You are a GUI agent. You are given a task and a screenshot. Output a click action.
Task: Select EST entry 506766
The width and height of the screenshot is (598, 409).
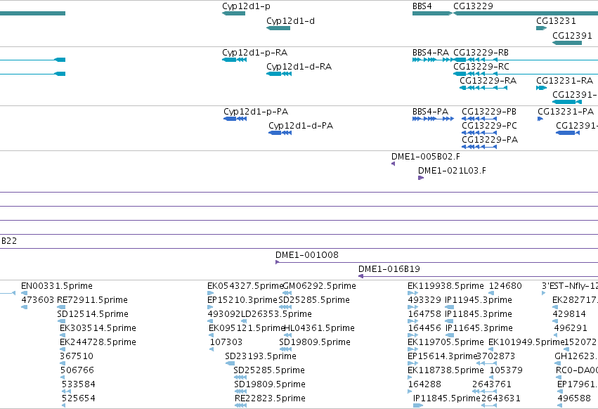tap(77, 370)
